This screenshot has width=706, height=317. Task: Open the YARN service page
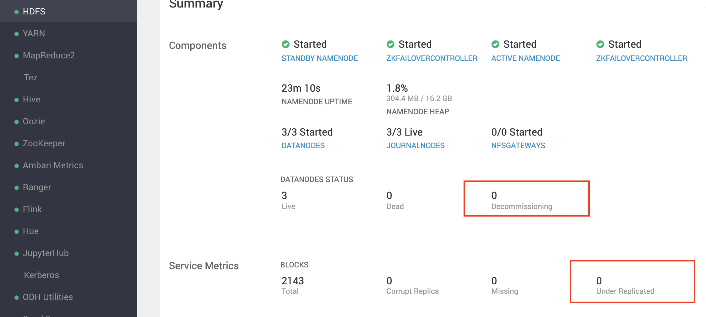(x=34, y=33)
